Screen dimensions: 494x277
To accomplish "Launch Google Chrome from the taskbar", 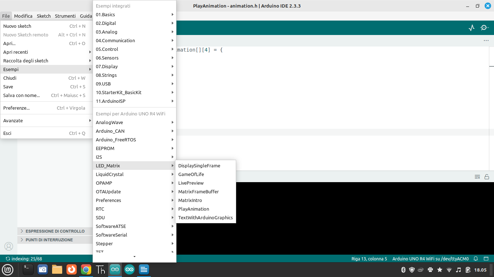I will pyautogui.click(x=86, y=269).
